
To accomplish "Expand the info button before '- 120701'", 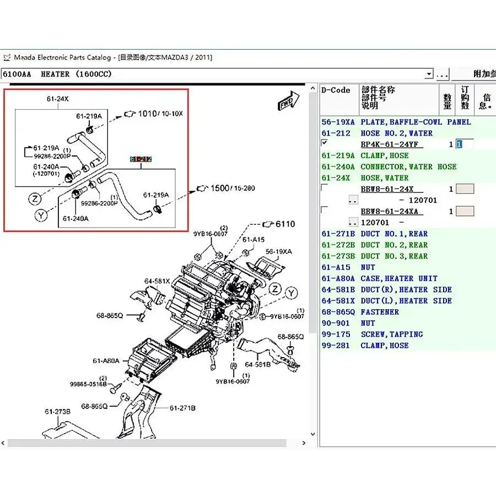I will 353,200.
